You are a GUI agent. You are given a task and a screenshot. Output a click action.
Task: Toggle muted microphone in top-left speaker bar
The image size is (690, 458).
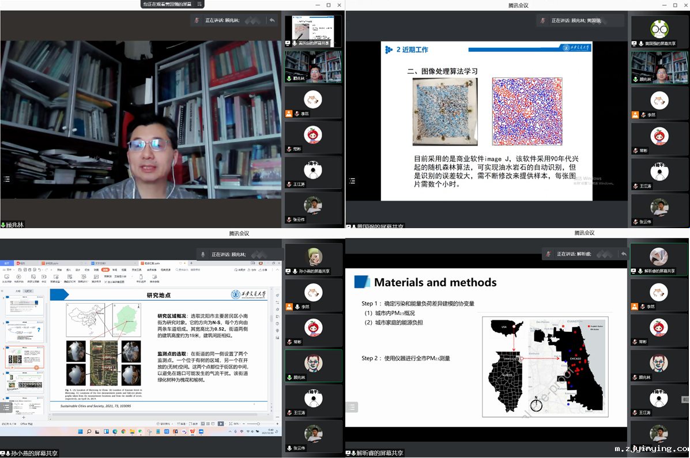tap(197, 20)
